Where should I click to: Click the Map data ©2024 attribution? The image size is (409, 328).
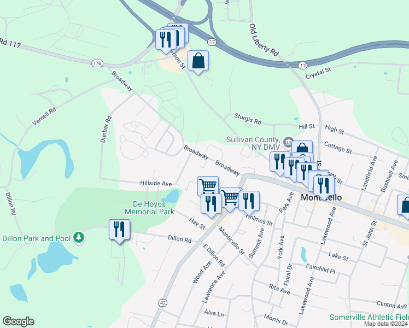(x=386, y=324)
